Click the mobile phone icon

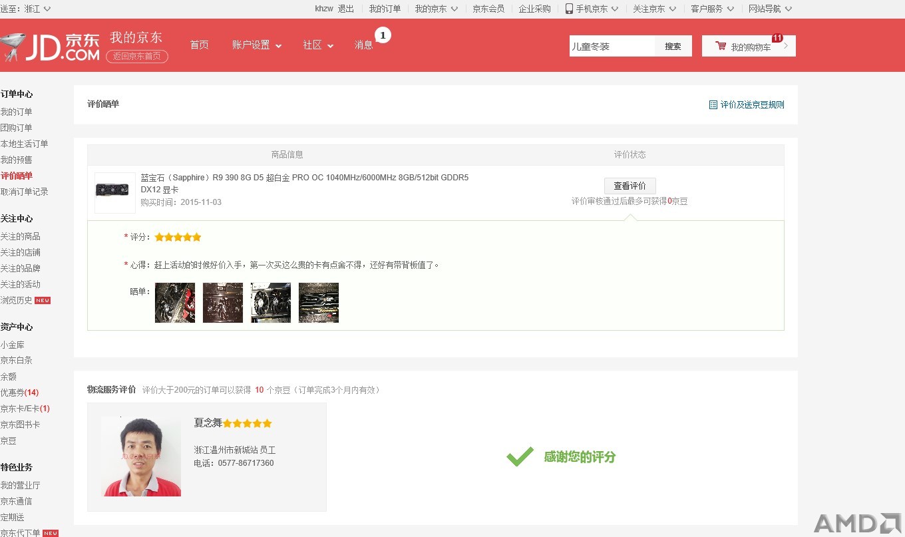click(x=569, y=9)
